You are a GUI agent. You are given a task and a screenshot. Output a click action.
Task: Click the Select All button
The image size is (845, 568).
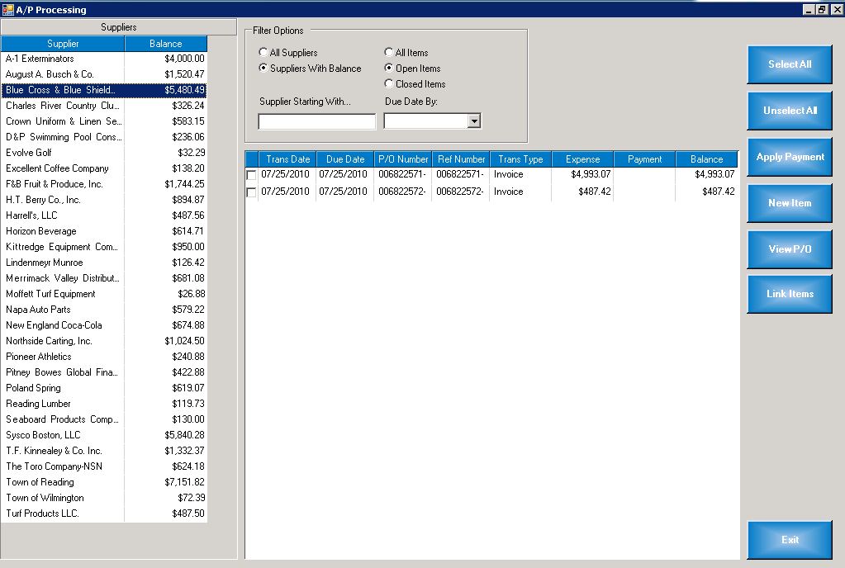click(x=790, y=64)
